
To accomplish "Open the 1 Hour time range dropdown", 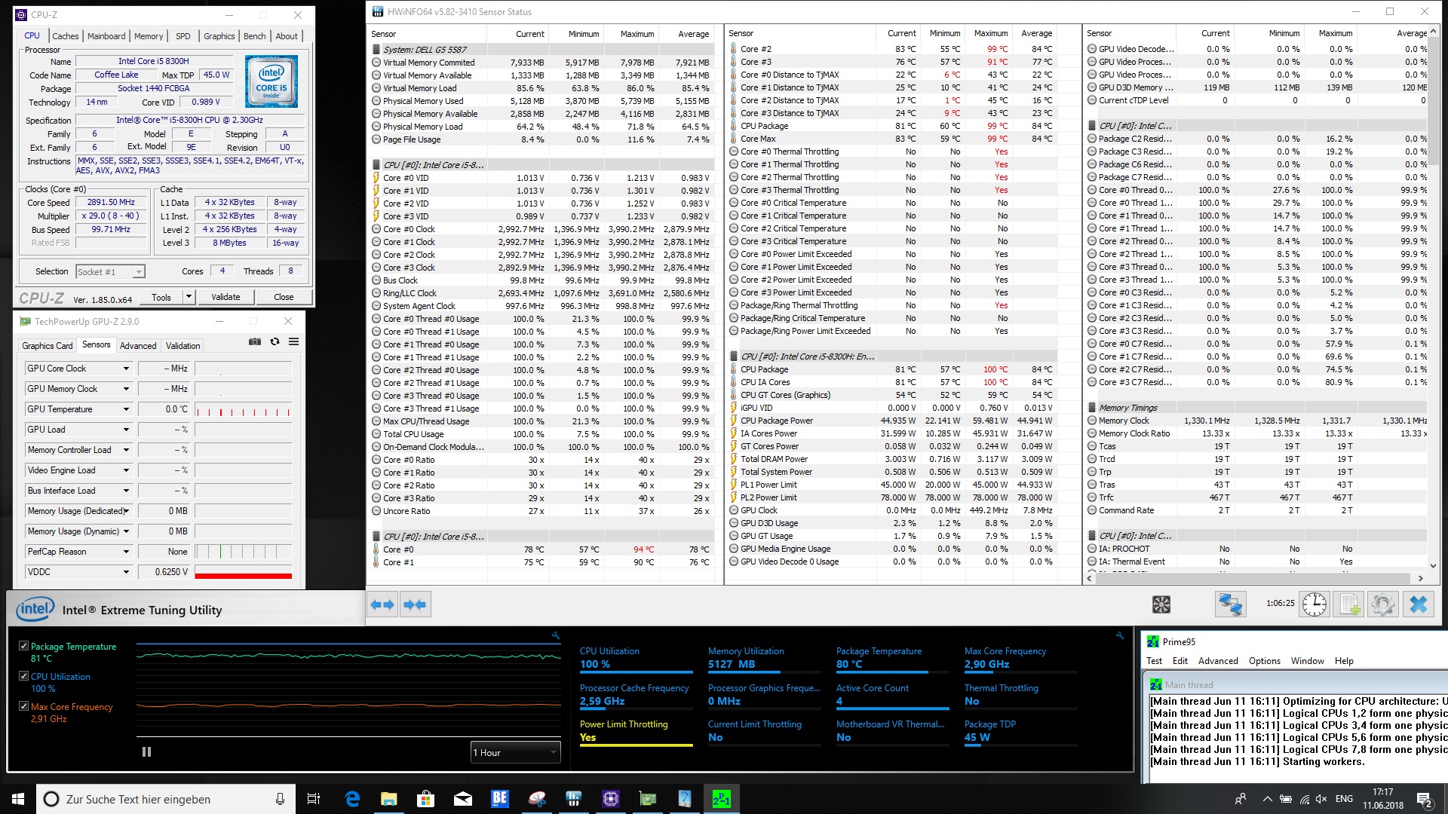I will click(x=516, y=752).
